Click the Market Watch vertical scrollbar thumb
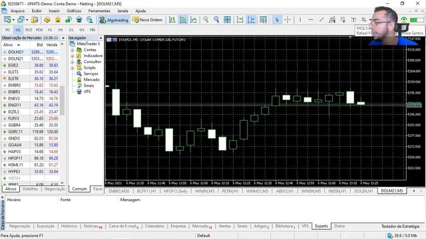This screenshot has height=239, width=426. pos(62,100)
